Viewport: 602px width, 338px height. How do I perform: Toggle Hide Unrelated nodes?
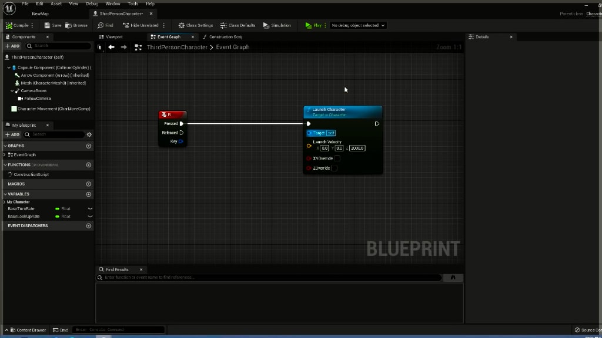coord(141,25)
